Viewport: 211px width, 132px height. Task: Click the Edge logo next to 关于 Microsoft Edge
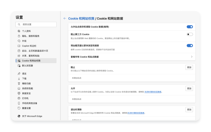(x=19, y=116)
